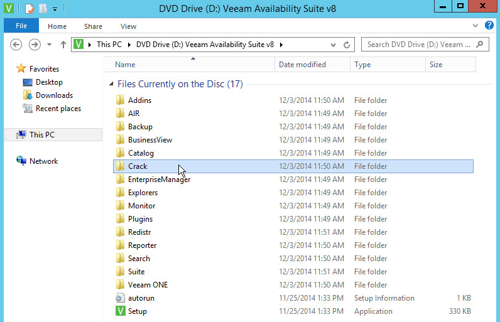Select the EnterpriseManager folder icon

click(x=120, y=180)
